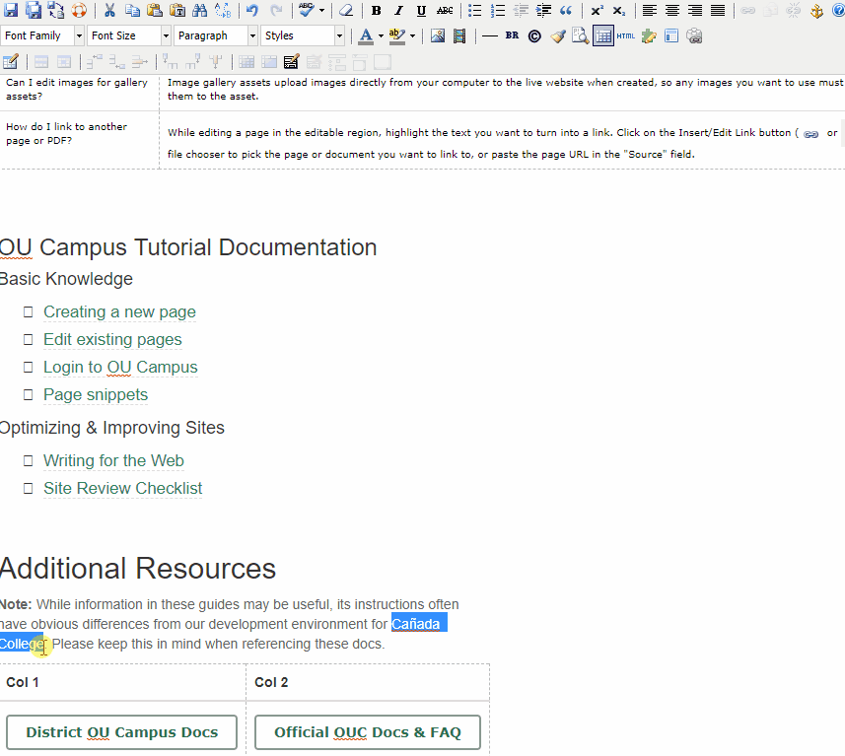The width and height of the screenshot is (845, 756).
Task: Click the Save icon
Action: click(x=10, y=10)
